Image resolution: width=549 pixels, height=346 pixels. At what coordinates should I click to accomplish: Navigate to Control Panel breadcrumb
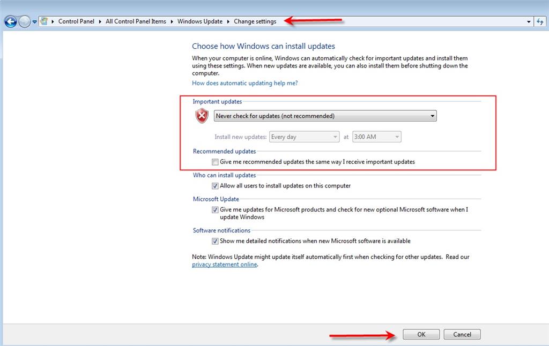(76, 21)
